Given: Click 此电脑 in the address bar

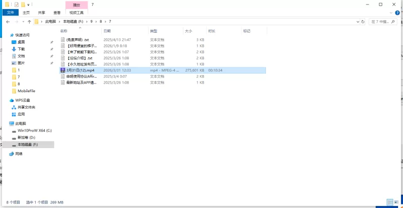Looking at the screenshot, I should click(50, 22).
